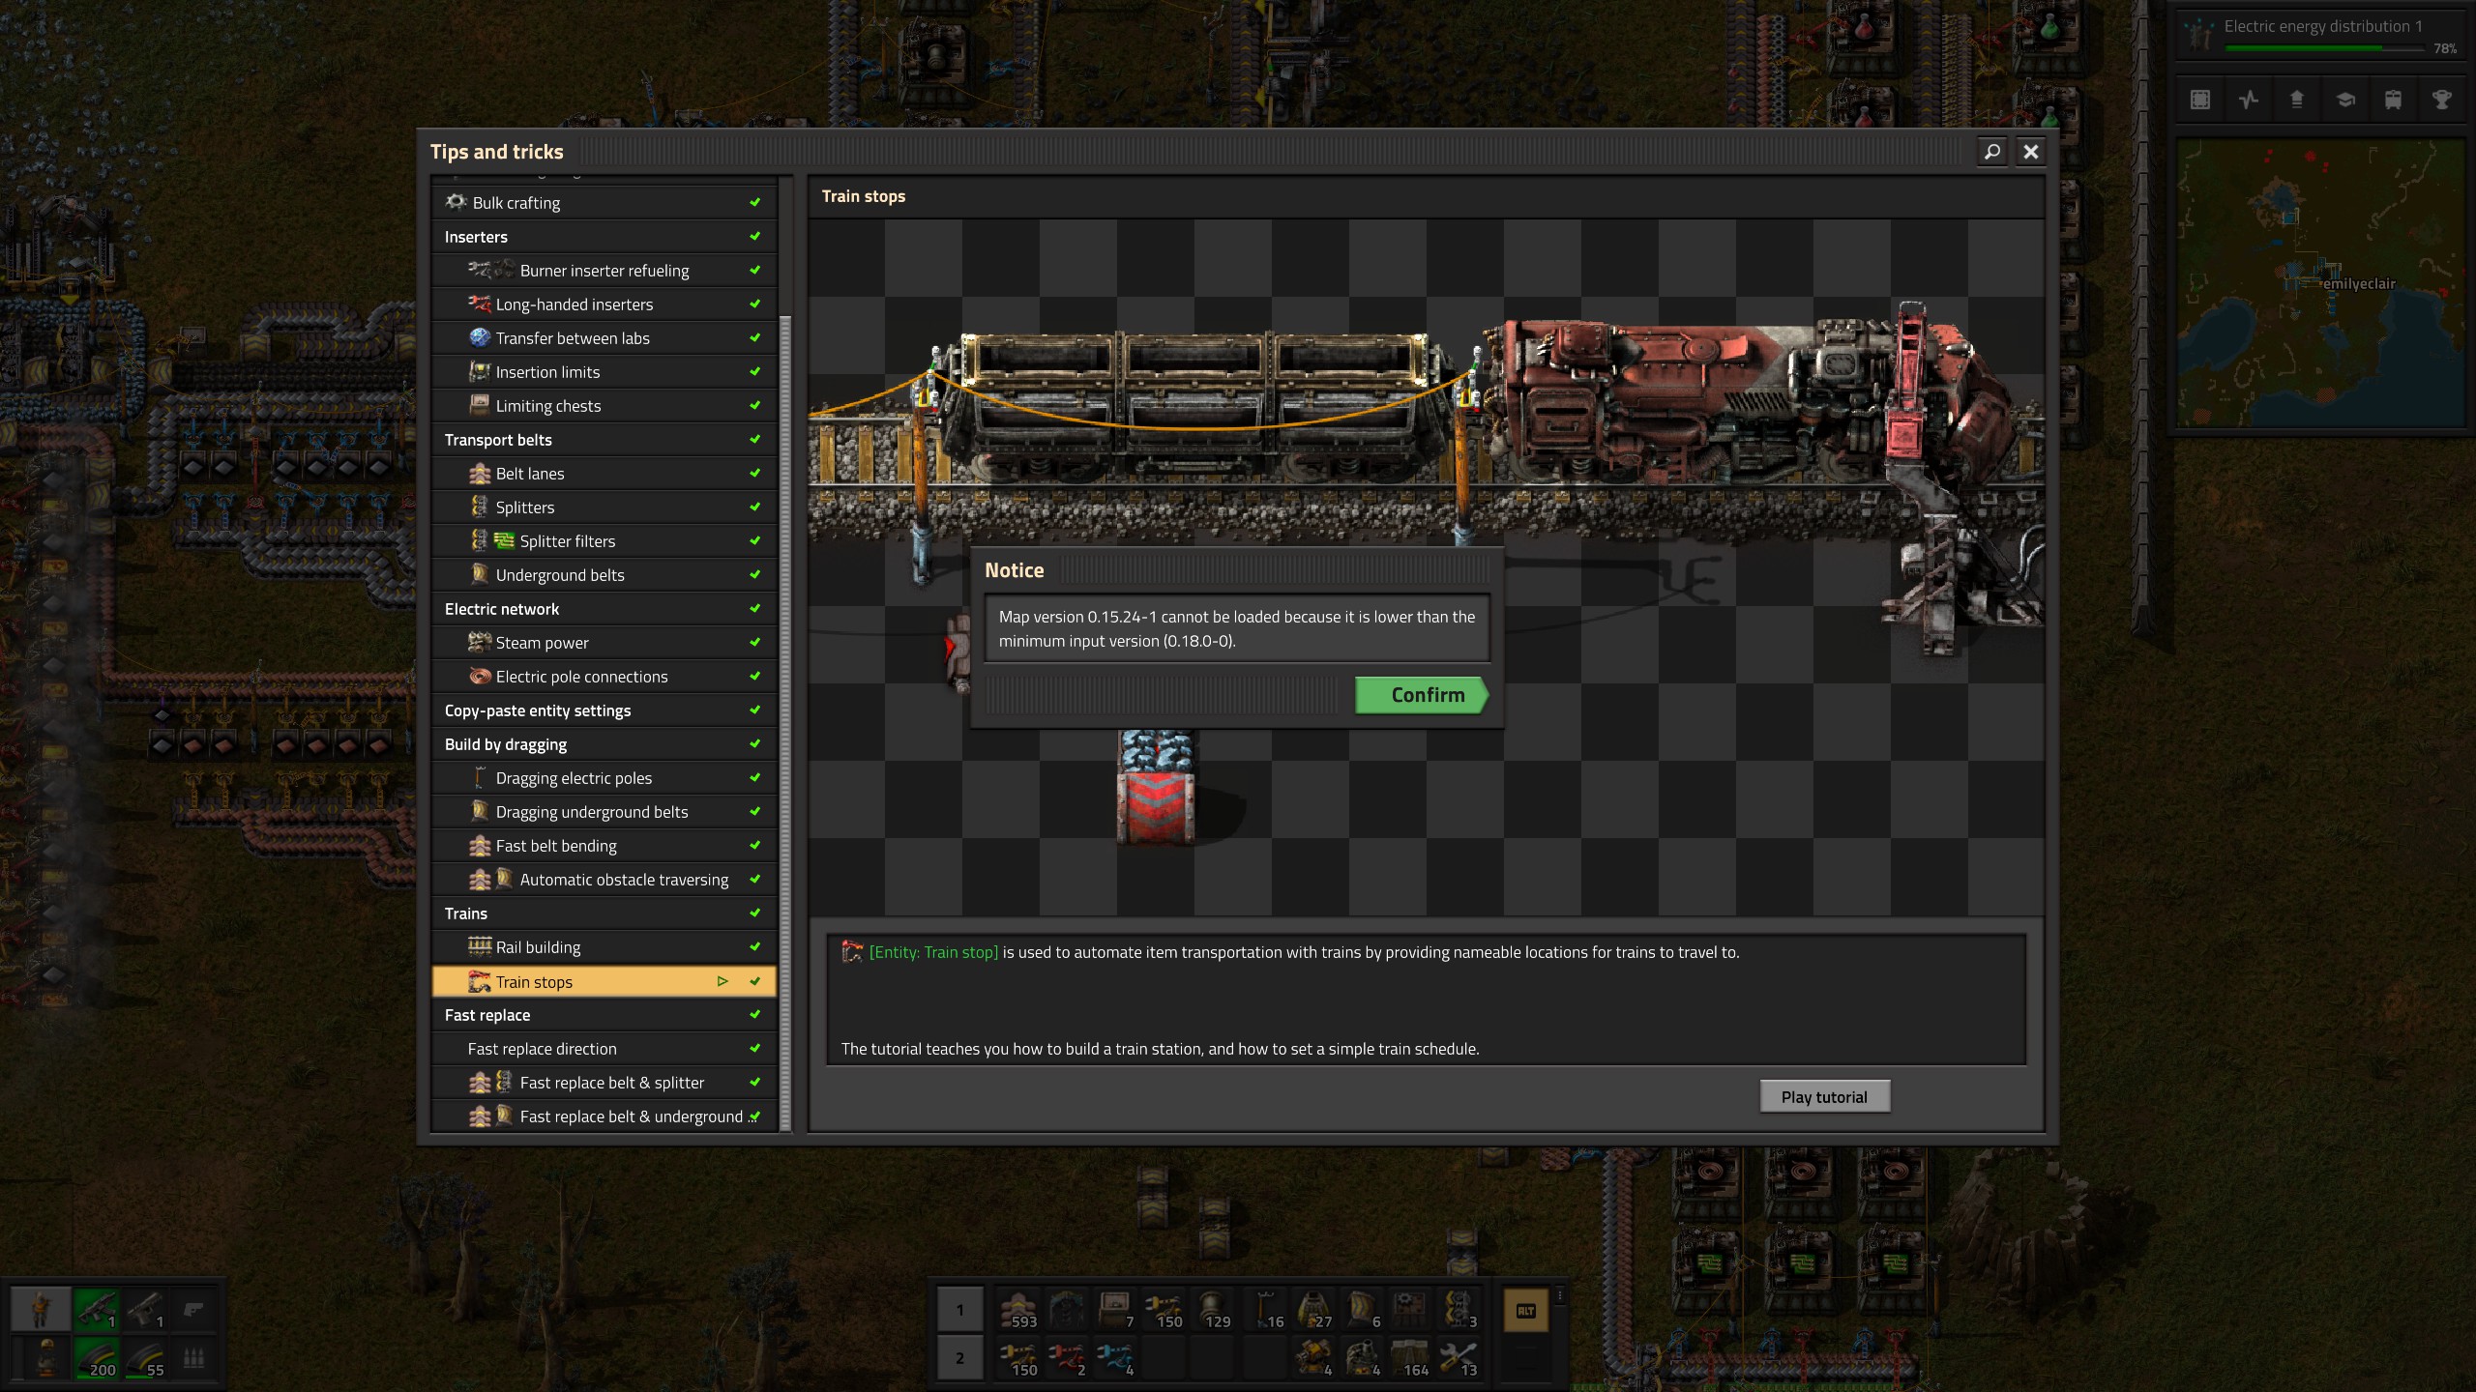Select the Bulk crafting tip
The height and width of the screenshot is (1392, 2476).
[604, 203]
